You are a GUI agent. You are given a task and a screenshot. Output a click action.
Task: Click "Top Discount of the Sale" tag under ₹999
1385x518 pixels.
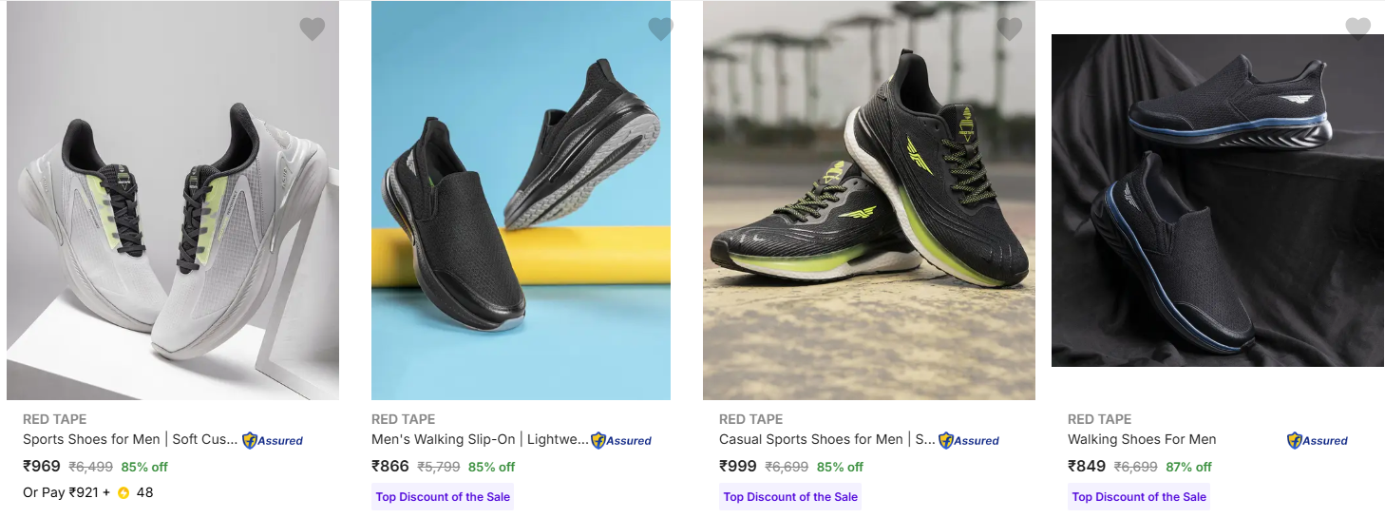pyautogui.click(x=790, y=496)
